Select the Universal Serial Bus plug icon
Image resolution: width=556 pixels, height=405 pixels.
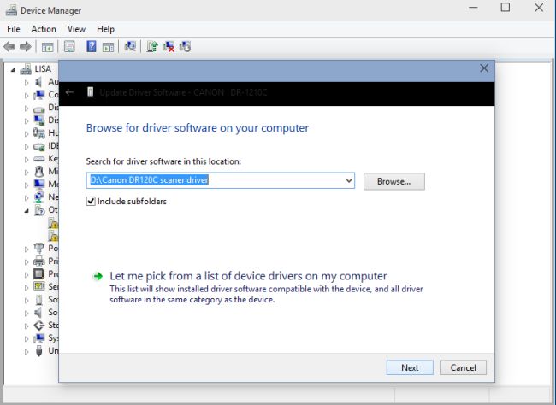point(39,351)
